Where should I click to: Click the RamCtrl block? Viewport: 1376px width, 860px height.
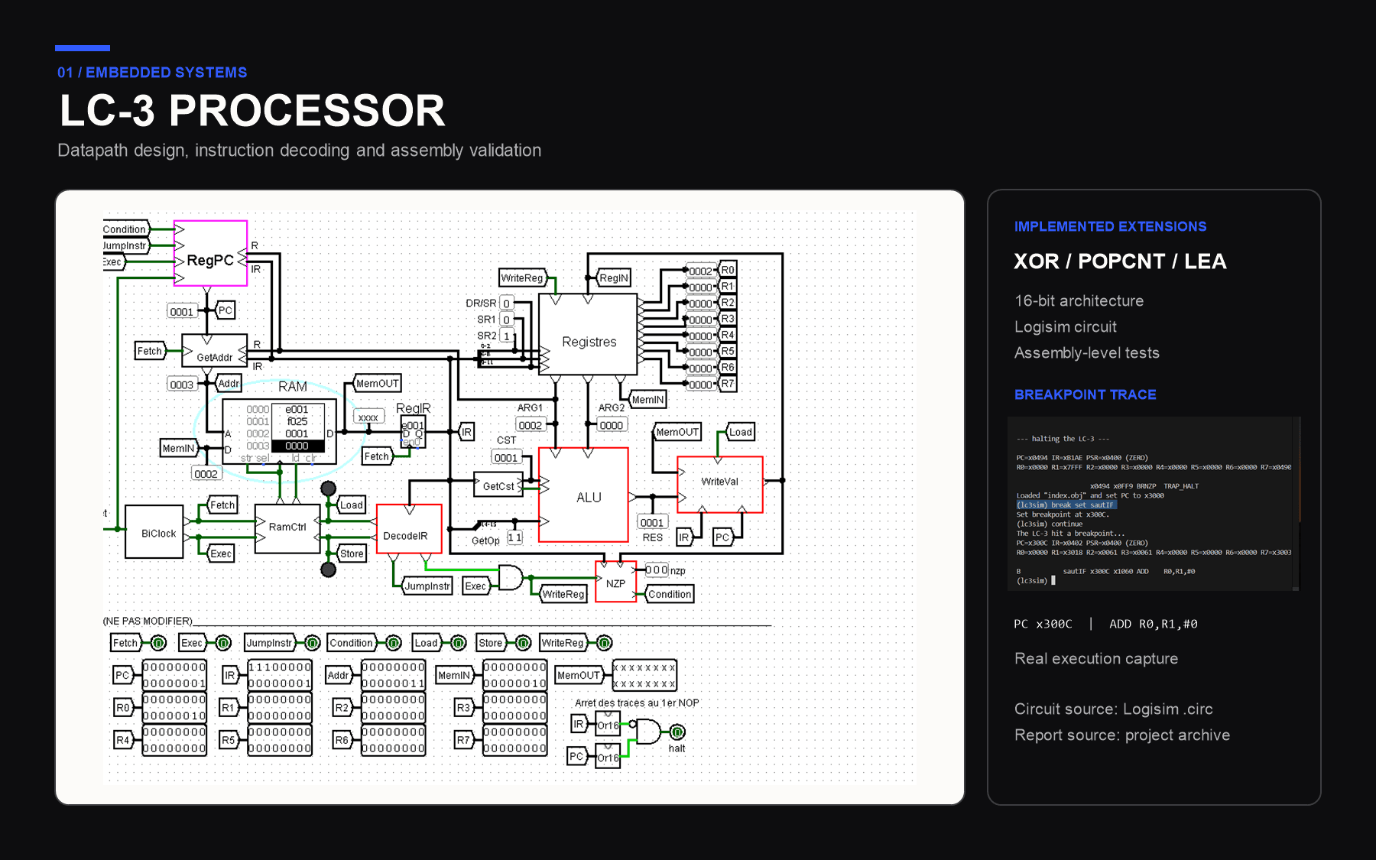[287, 528]
